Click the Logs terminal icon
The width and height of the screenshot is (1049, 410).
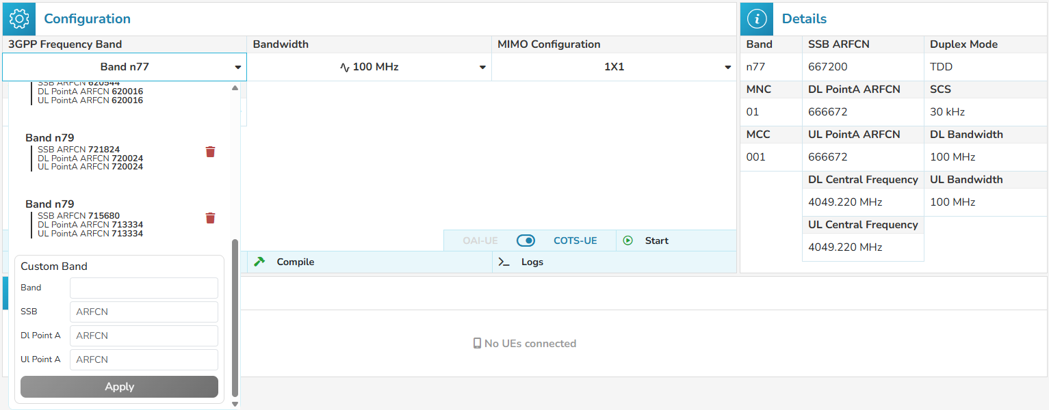[x=504, y=262]
